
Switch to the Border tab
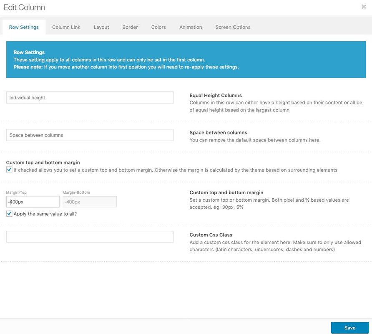click(x=130, y=27)
